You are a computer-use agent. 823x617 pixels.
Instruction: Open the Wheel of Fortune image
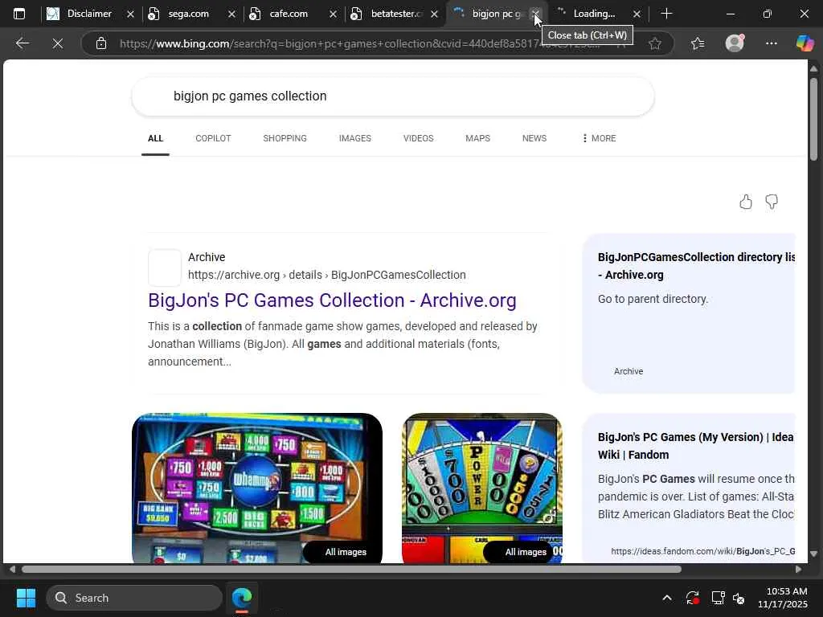tap(482, 488)
